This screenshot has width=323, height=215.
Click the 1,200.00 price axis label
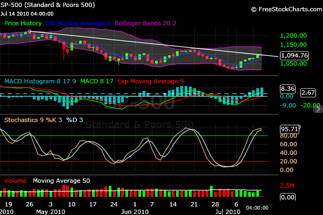point(293,35)
